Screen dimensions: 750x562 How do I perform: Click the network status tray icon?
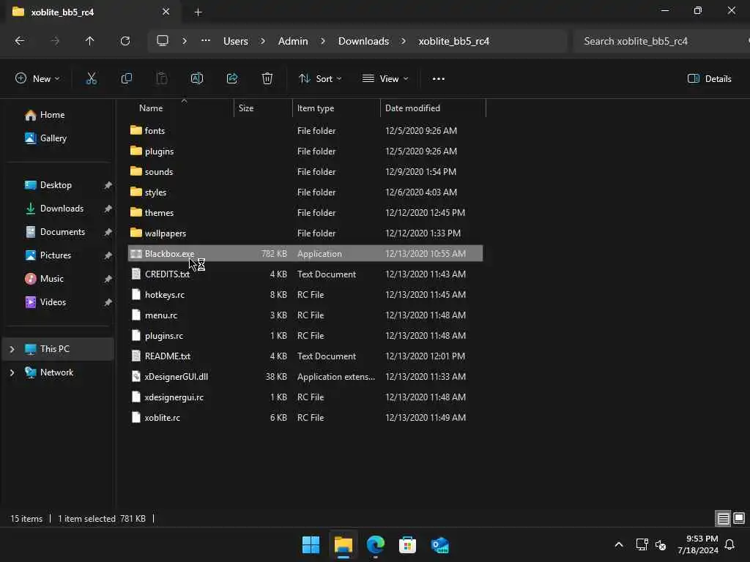(x=642, y=544)
